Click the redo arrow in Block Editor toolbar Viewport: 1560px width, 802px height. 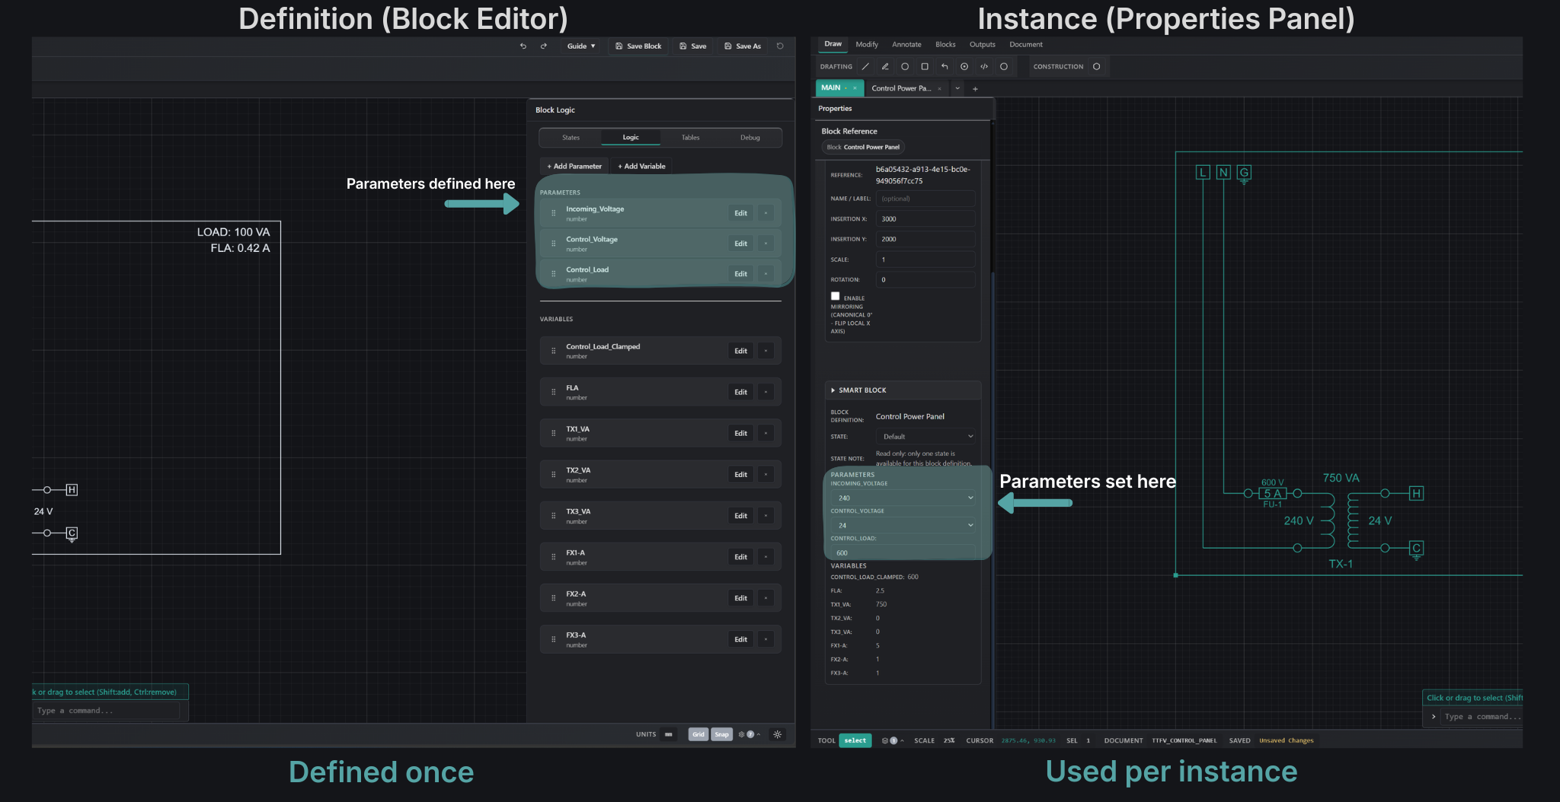[x=544, y=46]
